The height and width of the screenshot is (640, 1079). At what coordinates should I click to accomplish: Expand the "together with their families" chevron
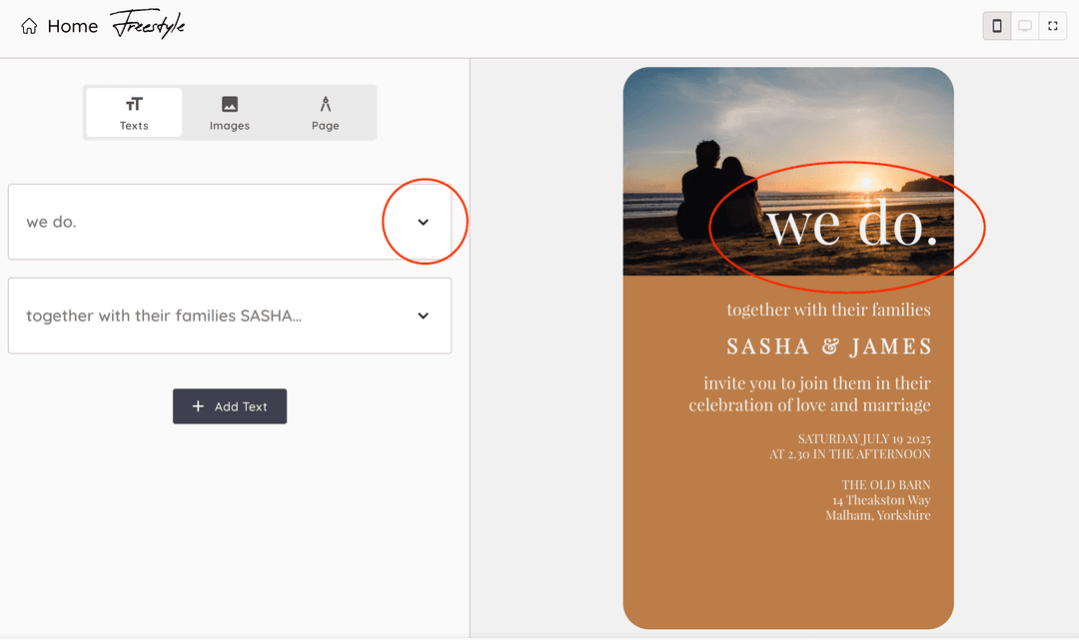pyautogui.click(x=423, y=316)
